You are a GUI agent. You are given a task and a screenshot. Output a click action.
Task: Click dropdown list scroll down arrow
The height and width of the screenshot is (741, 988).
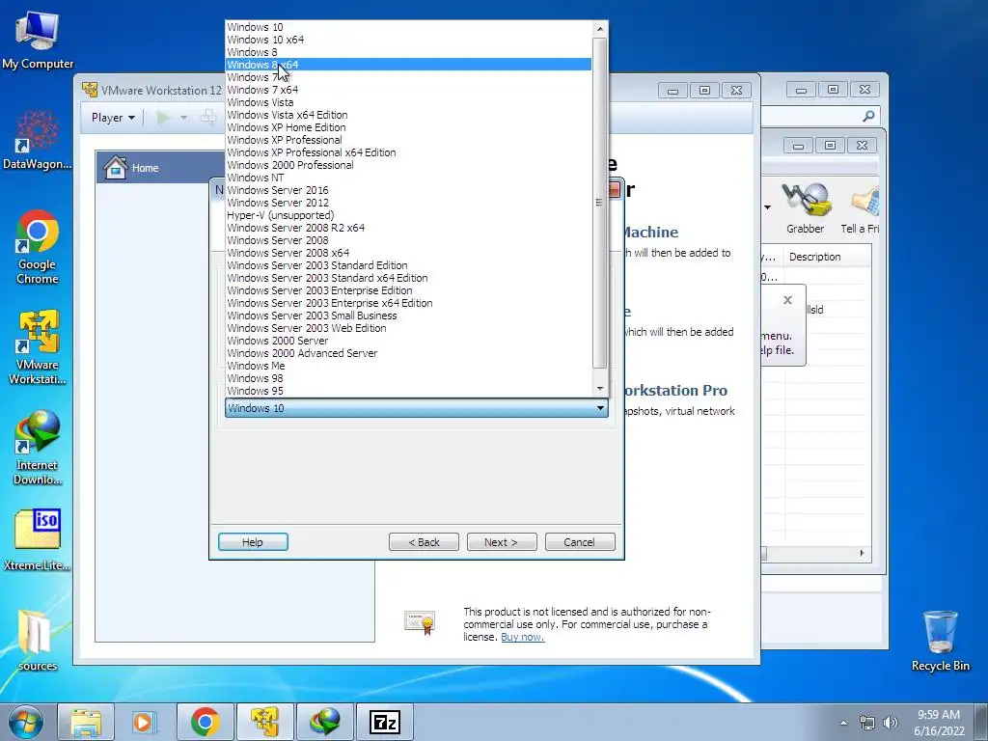click(600, 389)
